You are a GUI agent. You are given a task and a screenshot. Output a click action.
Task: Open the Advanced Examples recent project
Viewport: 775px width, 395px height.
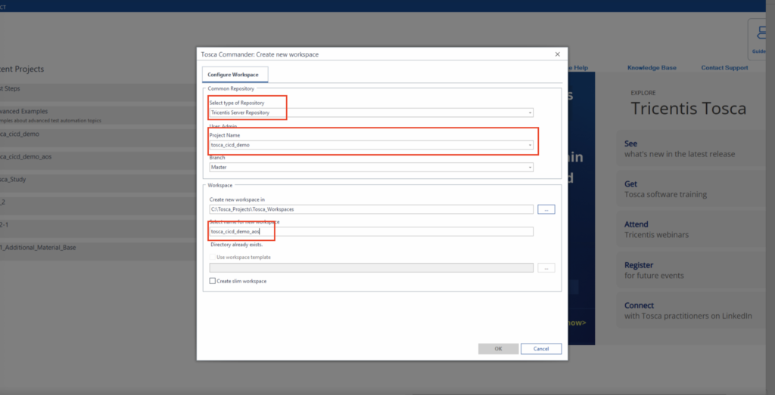click(x=99, y=115)
